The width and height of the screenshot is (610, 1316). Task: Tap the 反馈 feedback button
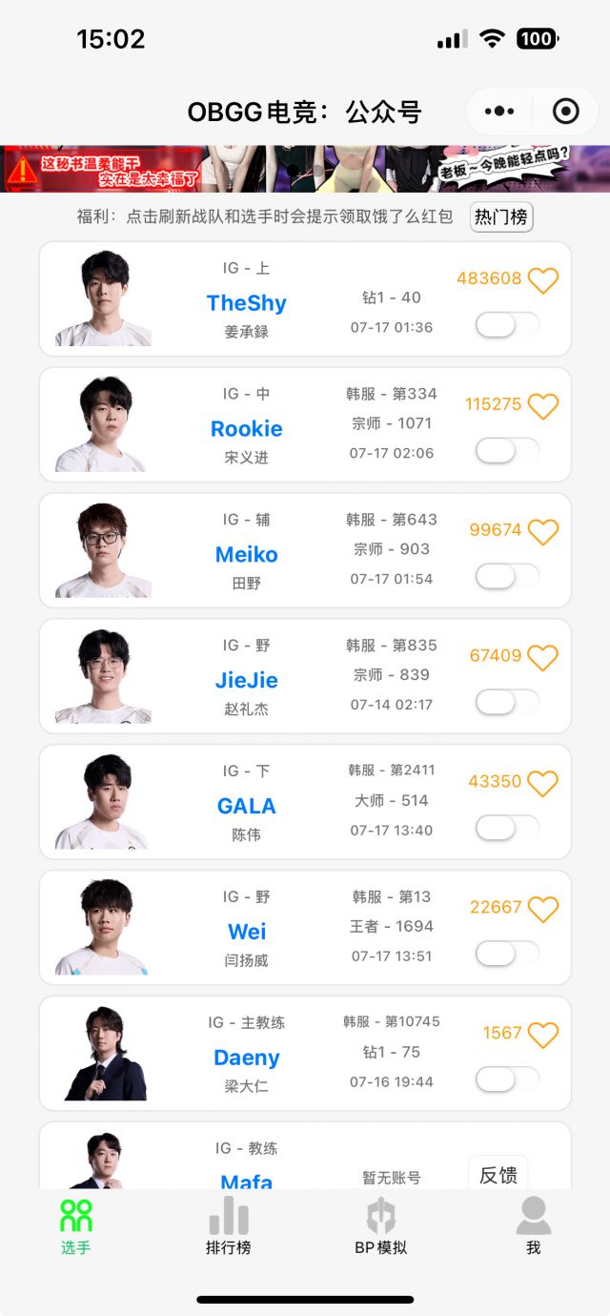[x=498, y=1175]
